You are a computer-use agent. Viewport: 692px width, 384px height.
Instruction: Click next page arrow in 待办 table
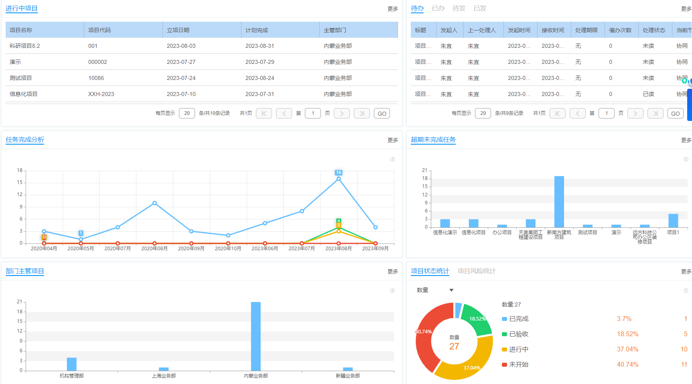coord(635,114)
